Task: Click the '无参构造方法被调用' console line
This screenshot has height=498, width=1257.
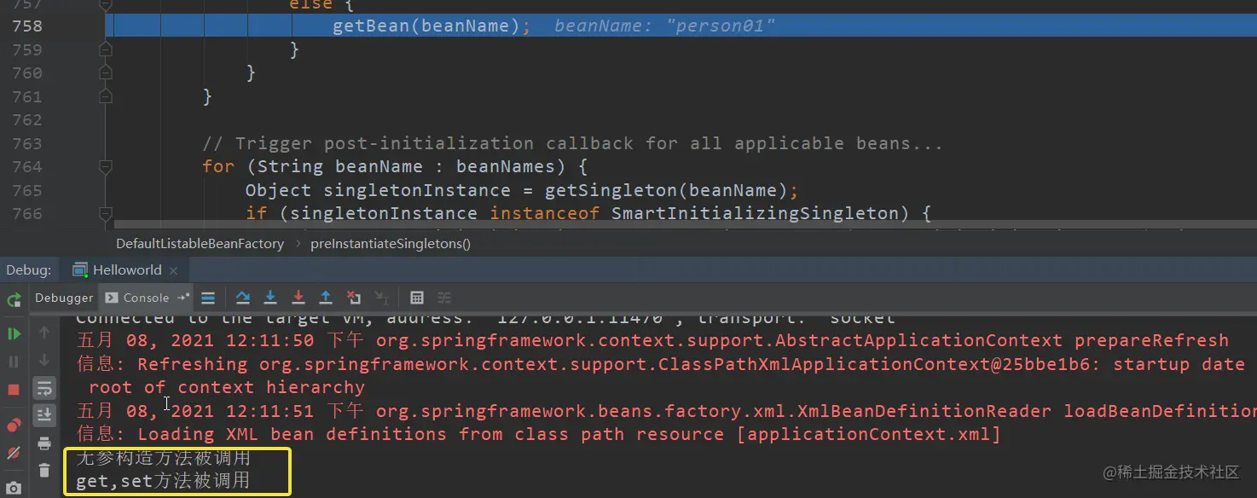Action: [x=163, y=458]
